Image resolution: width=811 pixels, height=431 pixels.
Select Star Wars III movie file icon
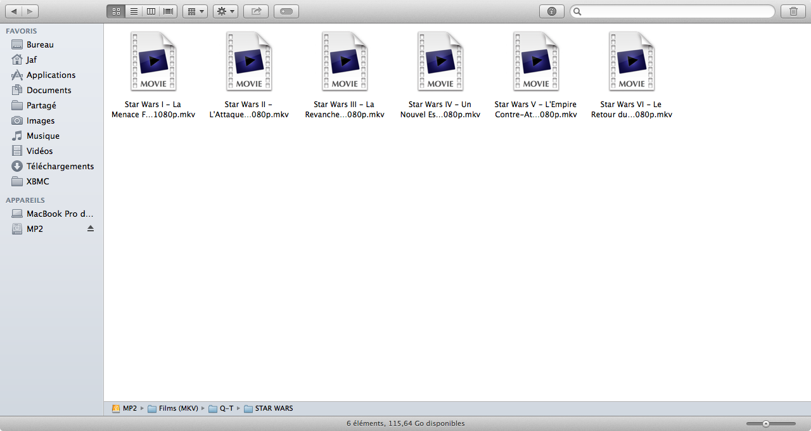pyautogui.click(x=345, y=61)
